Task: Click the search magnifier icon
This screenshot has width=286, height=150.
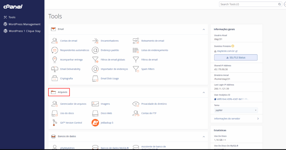Action: tap(279, 4)
